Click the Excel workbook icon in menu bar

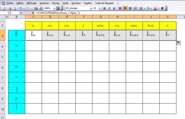point(3,3)
